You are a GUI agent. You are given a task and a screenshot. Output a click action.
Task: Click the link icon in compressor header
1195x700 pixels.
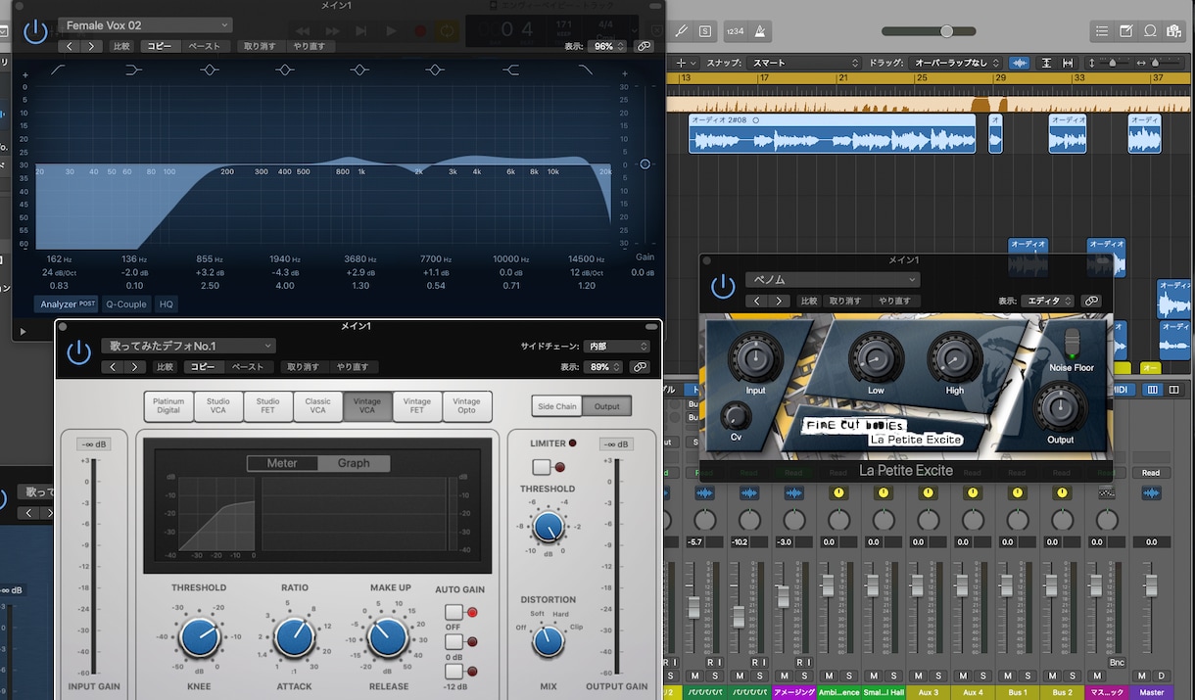tap(641, 367)
